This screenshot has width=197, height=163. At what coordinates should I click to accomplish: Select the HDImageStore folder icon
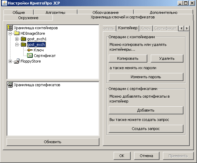pyautogui.click(x=17, y=33)
